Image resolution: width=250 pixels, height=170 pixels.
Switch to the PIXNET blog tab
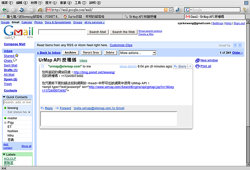click(x=31, y=17)
